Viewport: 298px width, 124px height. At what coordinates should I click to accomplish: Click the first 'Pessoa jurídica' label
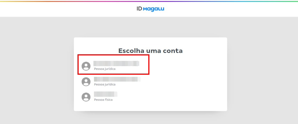coord(105,69)
